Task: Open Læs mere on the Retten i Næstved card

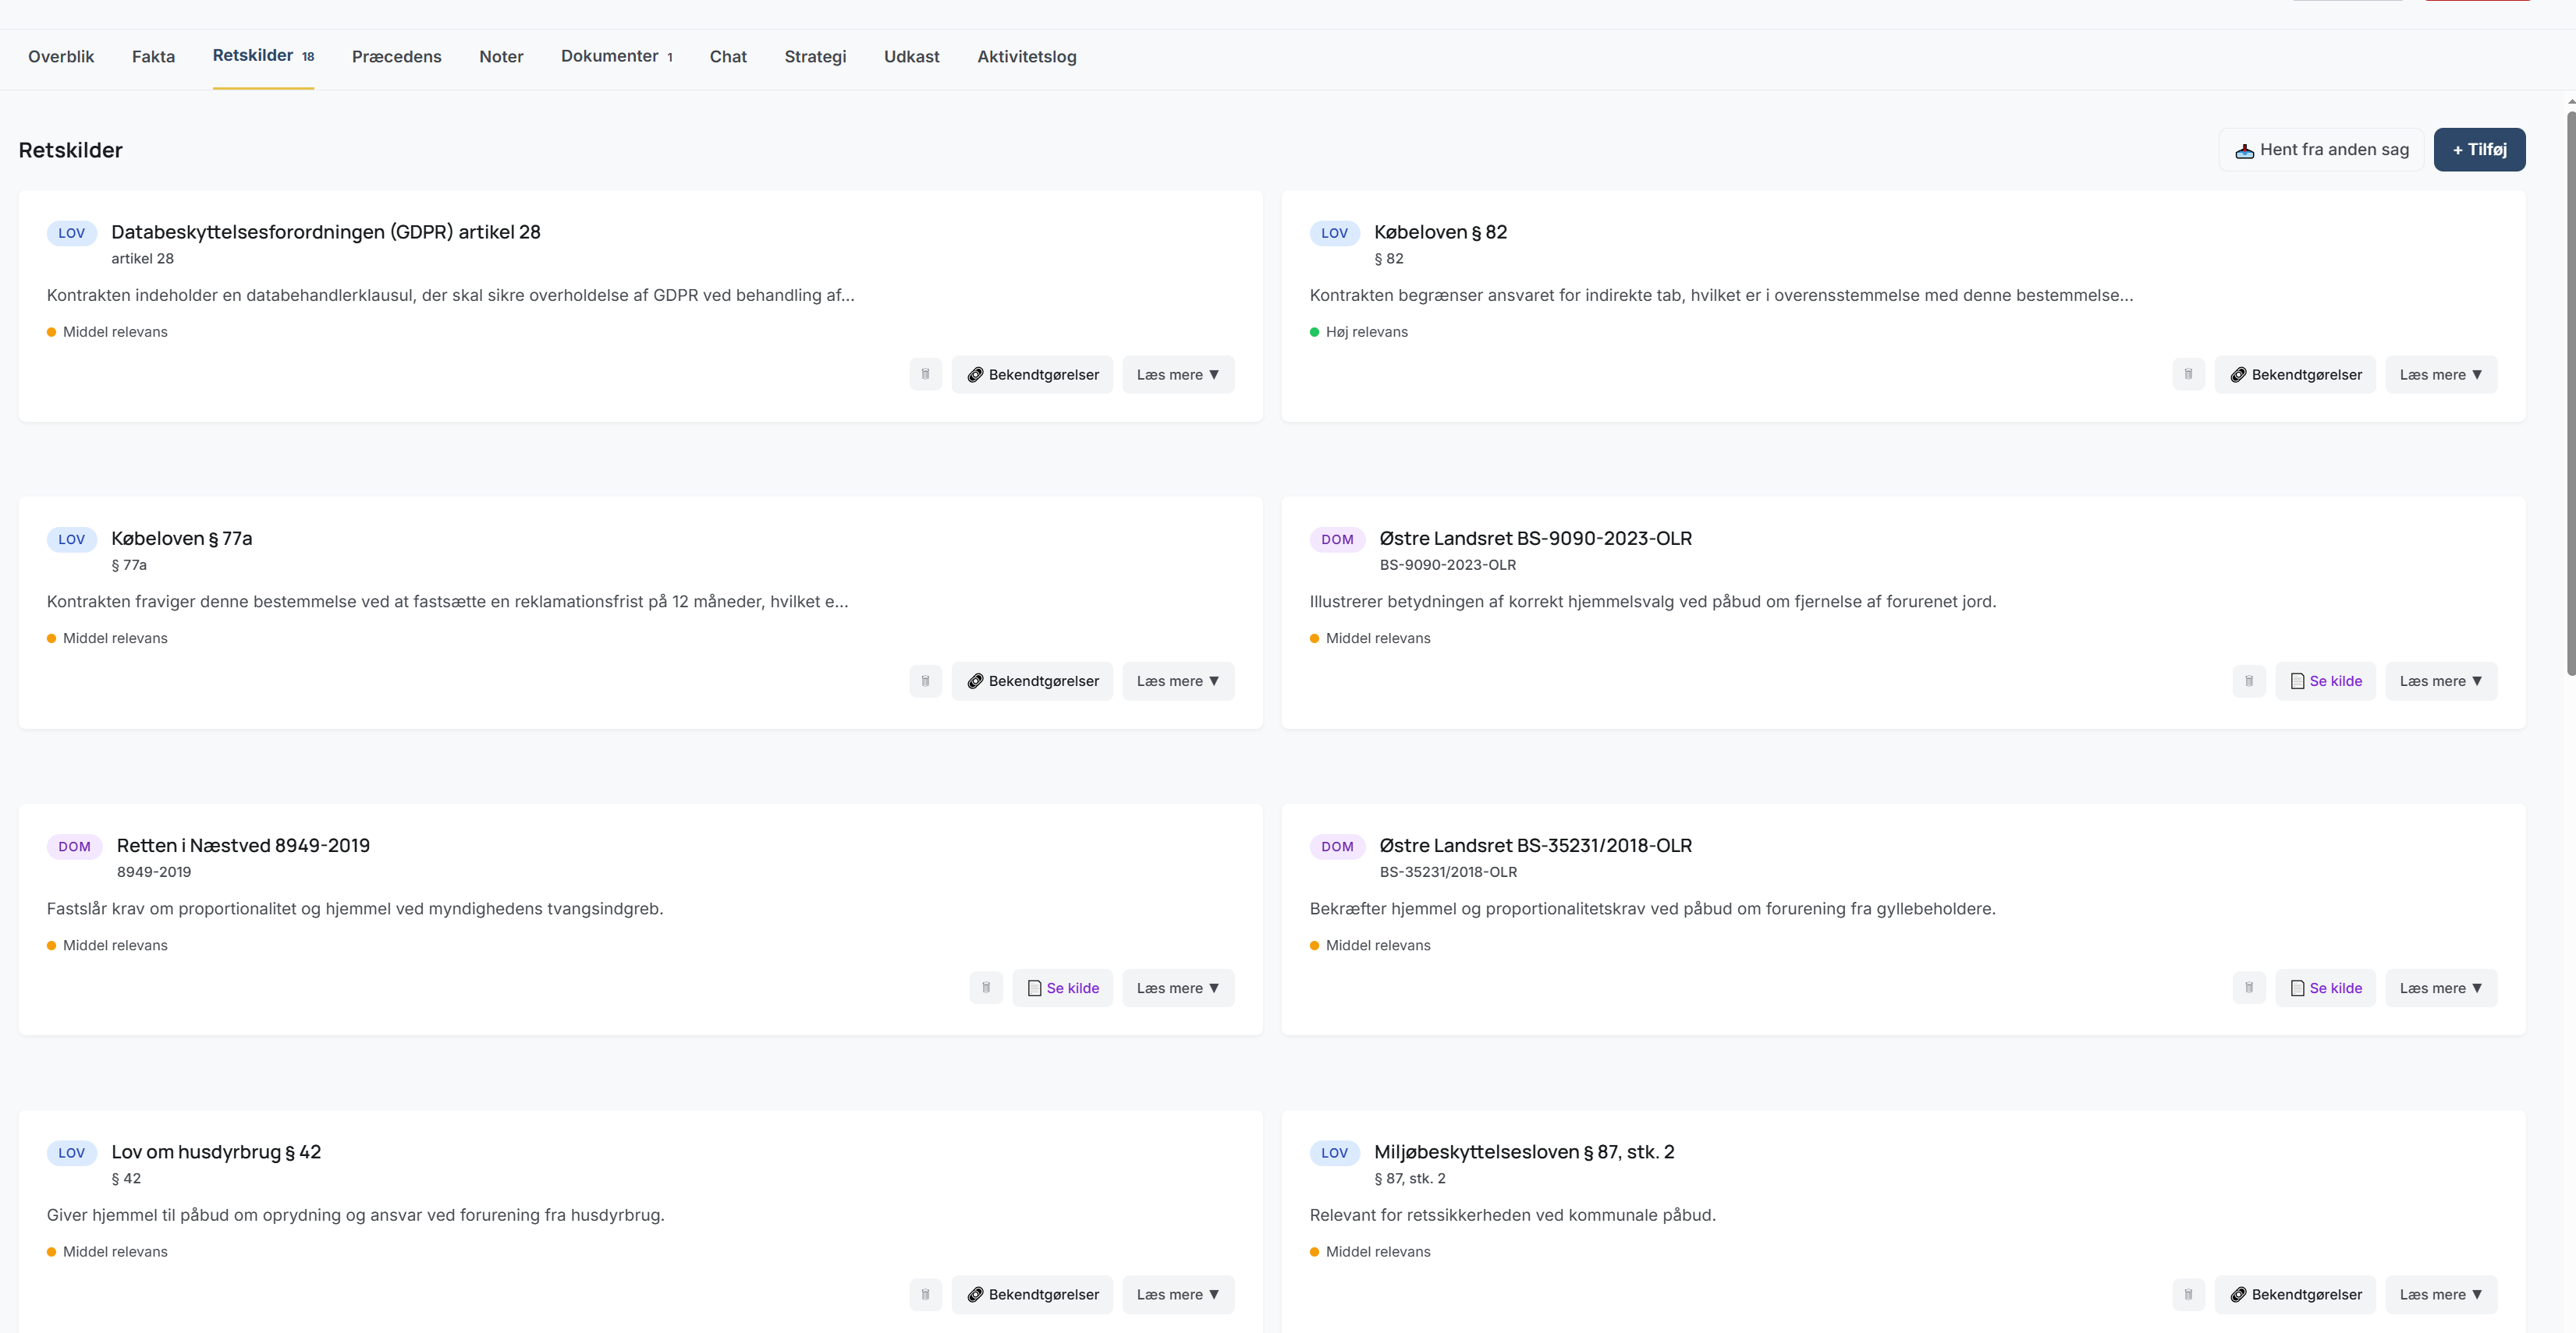Action: click(x=1177, y=988)
